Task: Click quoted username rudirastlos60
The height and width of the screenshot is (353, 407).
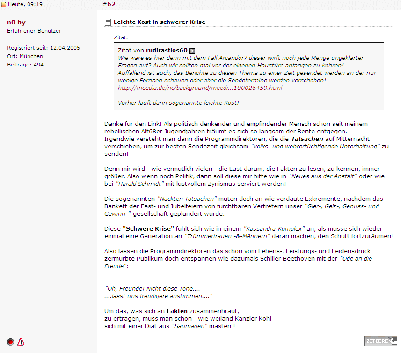Action: point(167,51)
